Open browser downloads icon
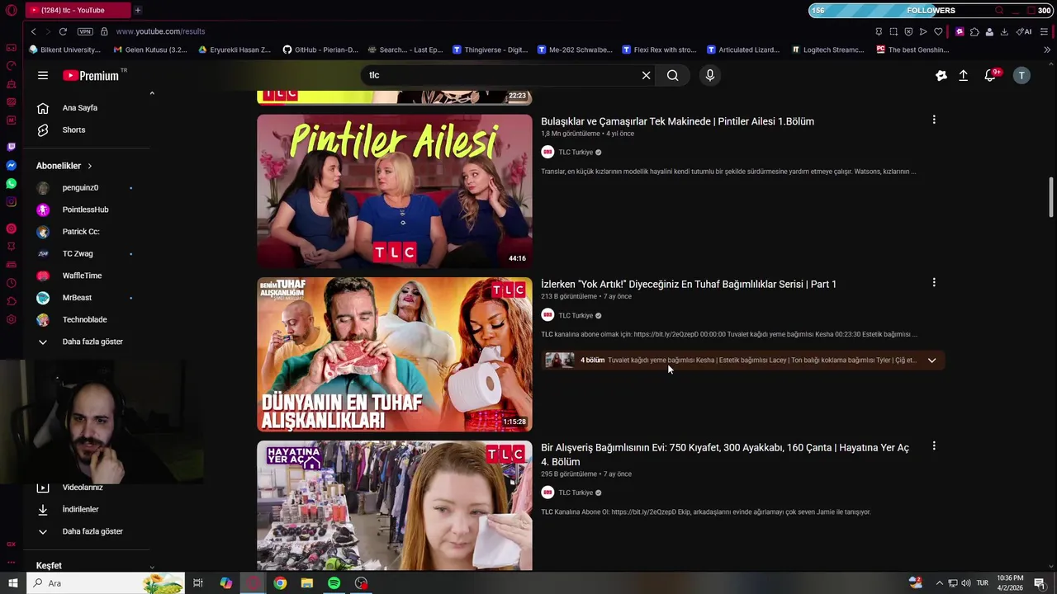The image size is (1057, 594). click(x=1004, y=31)
